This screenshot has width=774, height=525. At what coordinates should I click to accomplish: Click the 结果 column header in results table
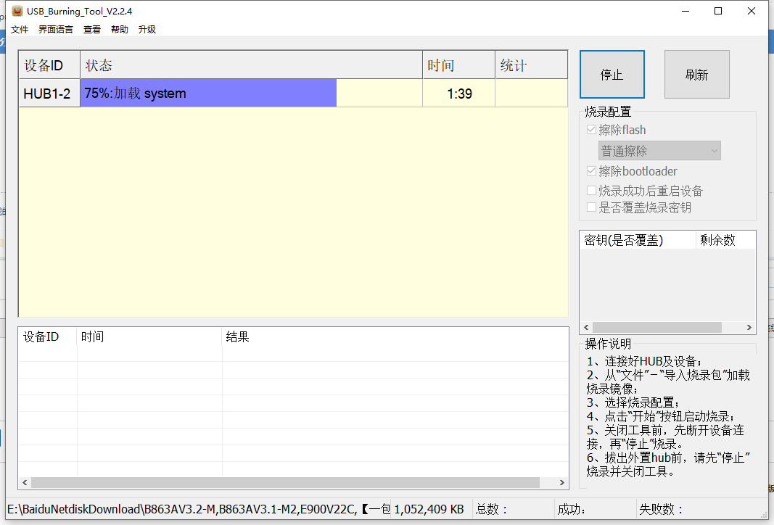(x=395, y=337)
